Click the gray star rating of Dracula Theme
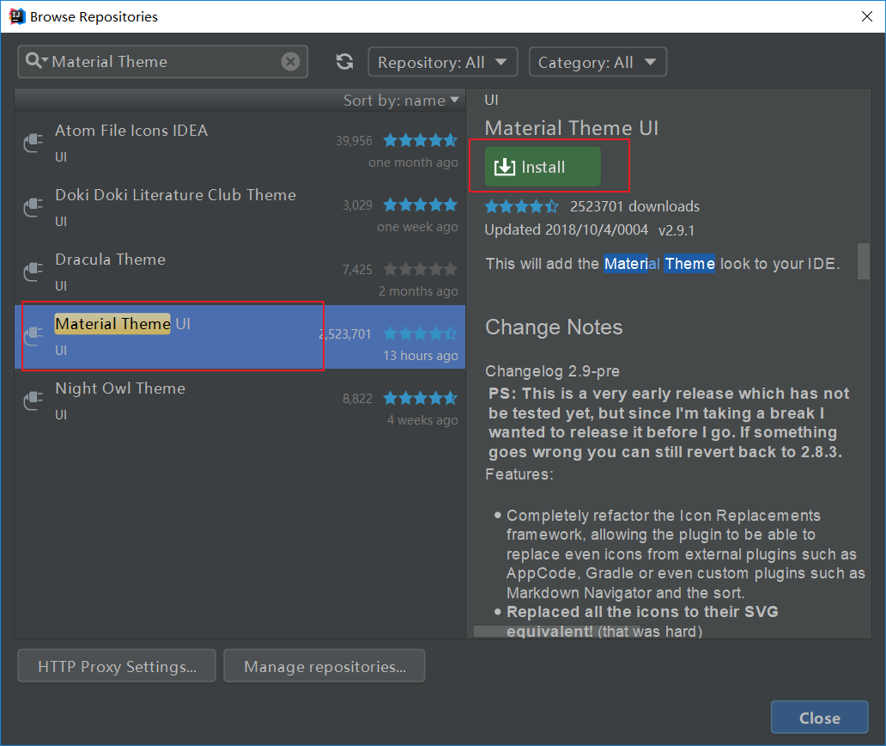The image size is (886, 746). [420, 269]
